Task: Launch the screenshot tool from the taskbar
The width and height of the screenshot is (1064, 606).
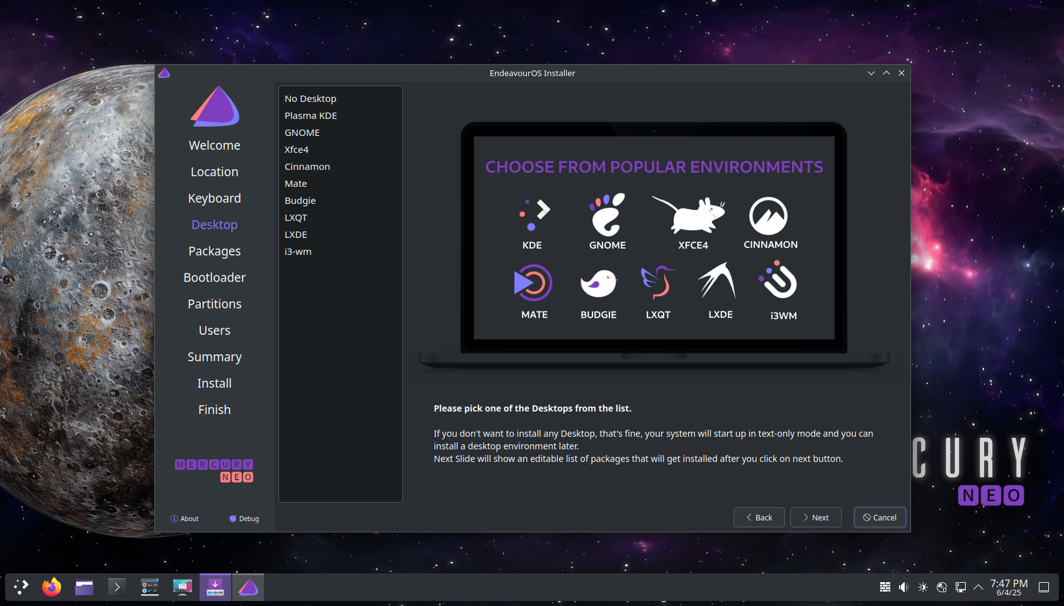Action: [x=182, y=587]
